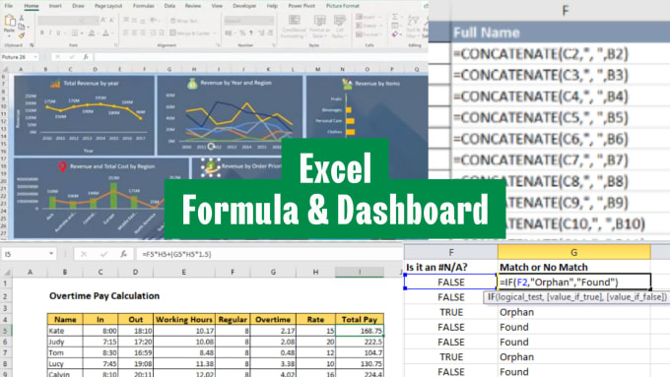Toggle Bold formatting in ribbon

[41, 32]
